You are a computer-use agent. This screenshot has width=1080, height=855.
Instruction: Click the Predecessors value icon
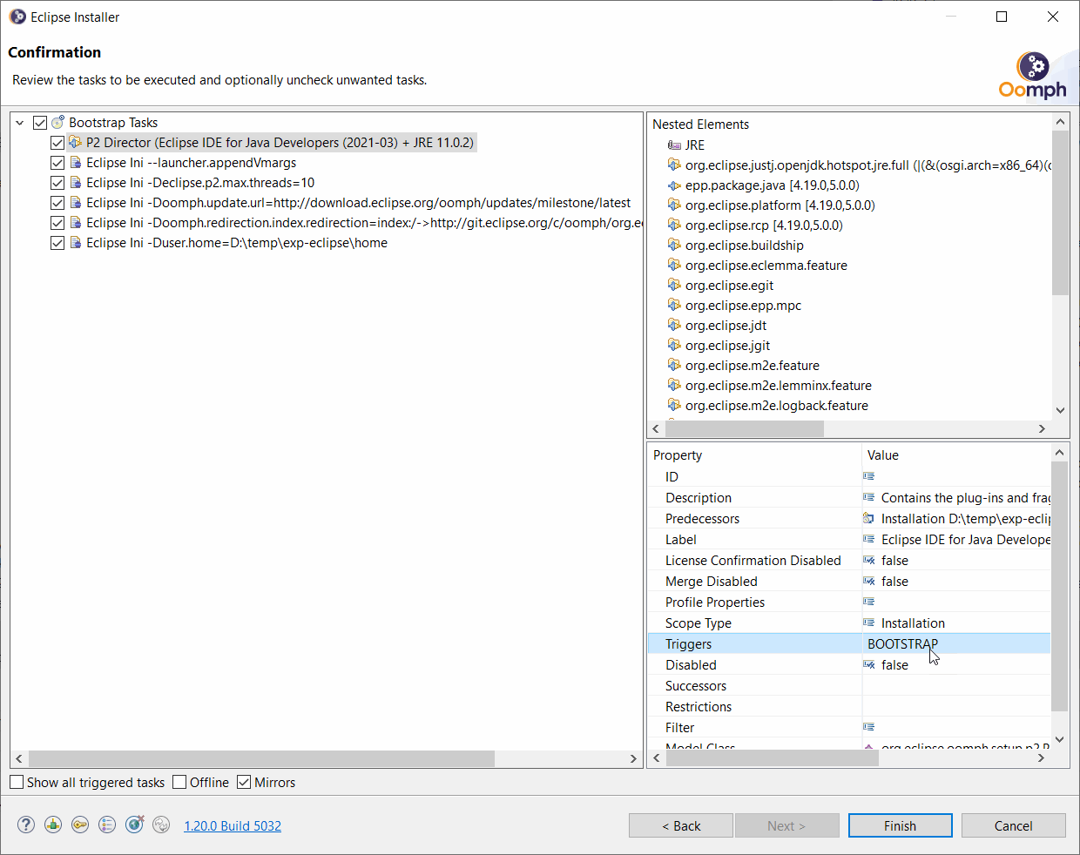click(869, 518)
